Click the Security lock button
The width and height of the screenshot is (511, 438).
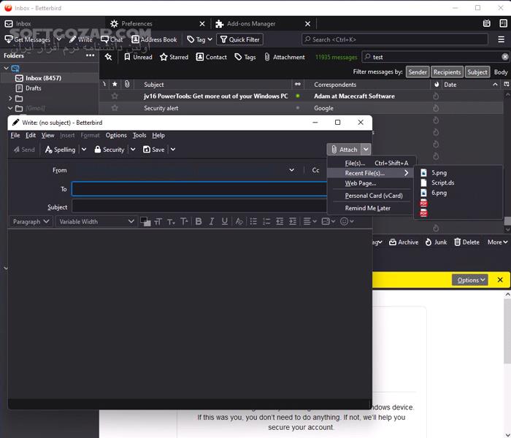click(x=109, y=150)
